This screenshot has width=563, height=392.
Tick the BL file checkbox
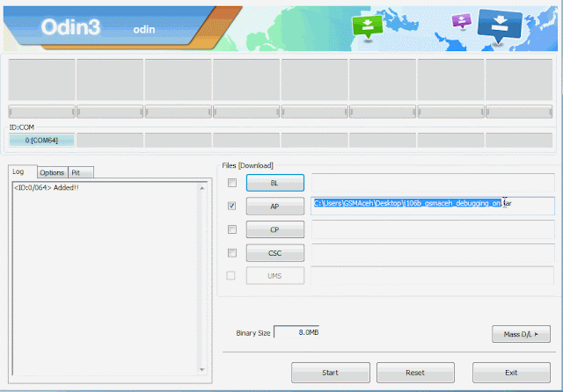[232, 183]
